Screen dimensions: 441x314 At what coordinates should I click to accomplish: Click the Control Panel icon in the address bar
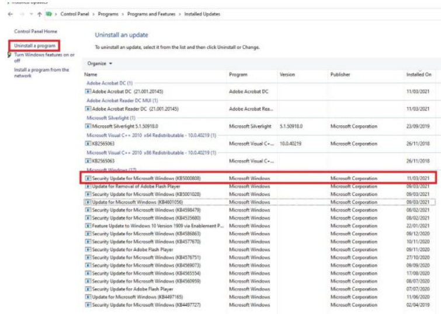point(49,14)
